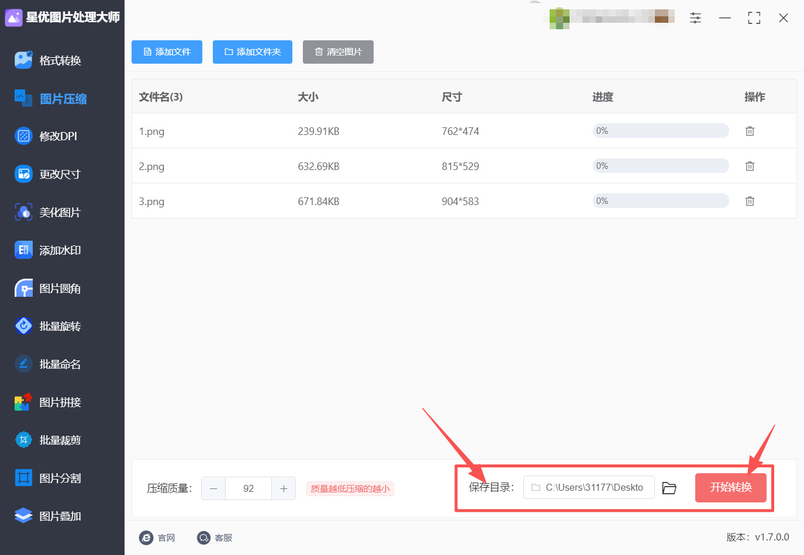This screenshot has height=555, width=804.
Task: Click the 图片圆角 sidebar icon
Action: click(23, 288)
